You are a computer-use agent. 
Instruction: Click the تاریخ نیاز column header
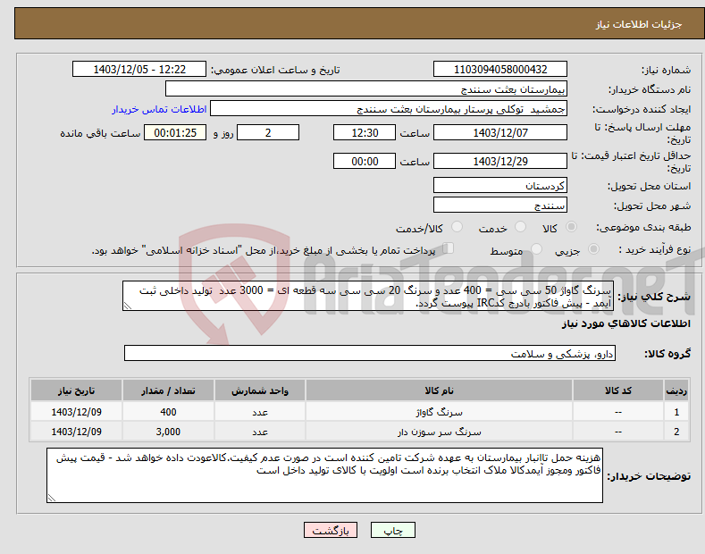click(76, 390)
